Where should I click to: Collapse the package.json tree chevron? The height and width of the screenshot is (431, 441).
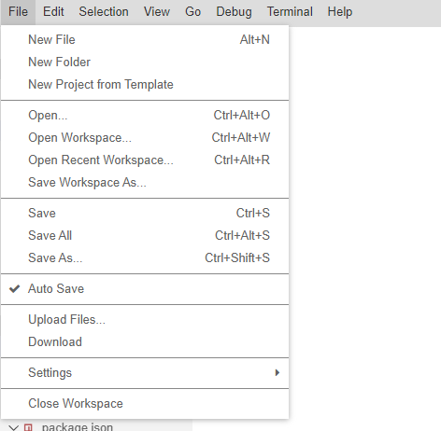13,428
